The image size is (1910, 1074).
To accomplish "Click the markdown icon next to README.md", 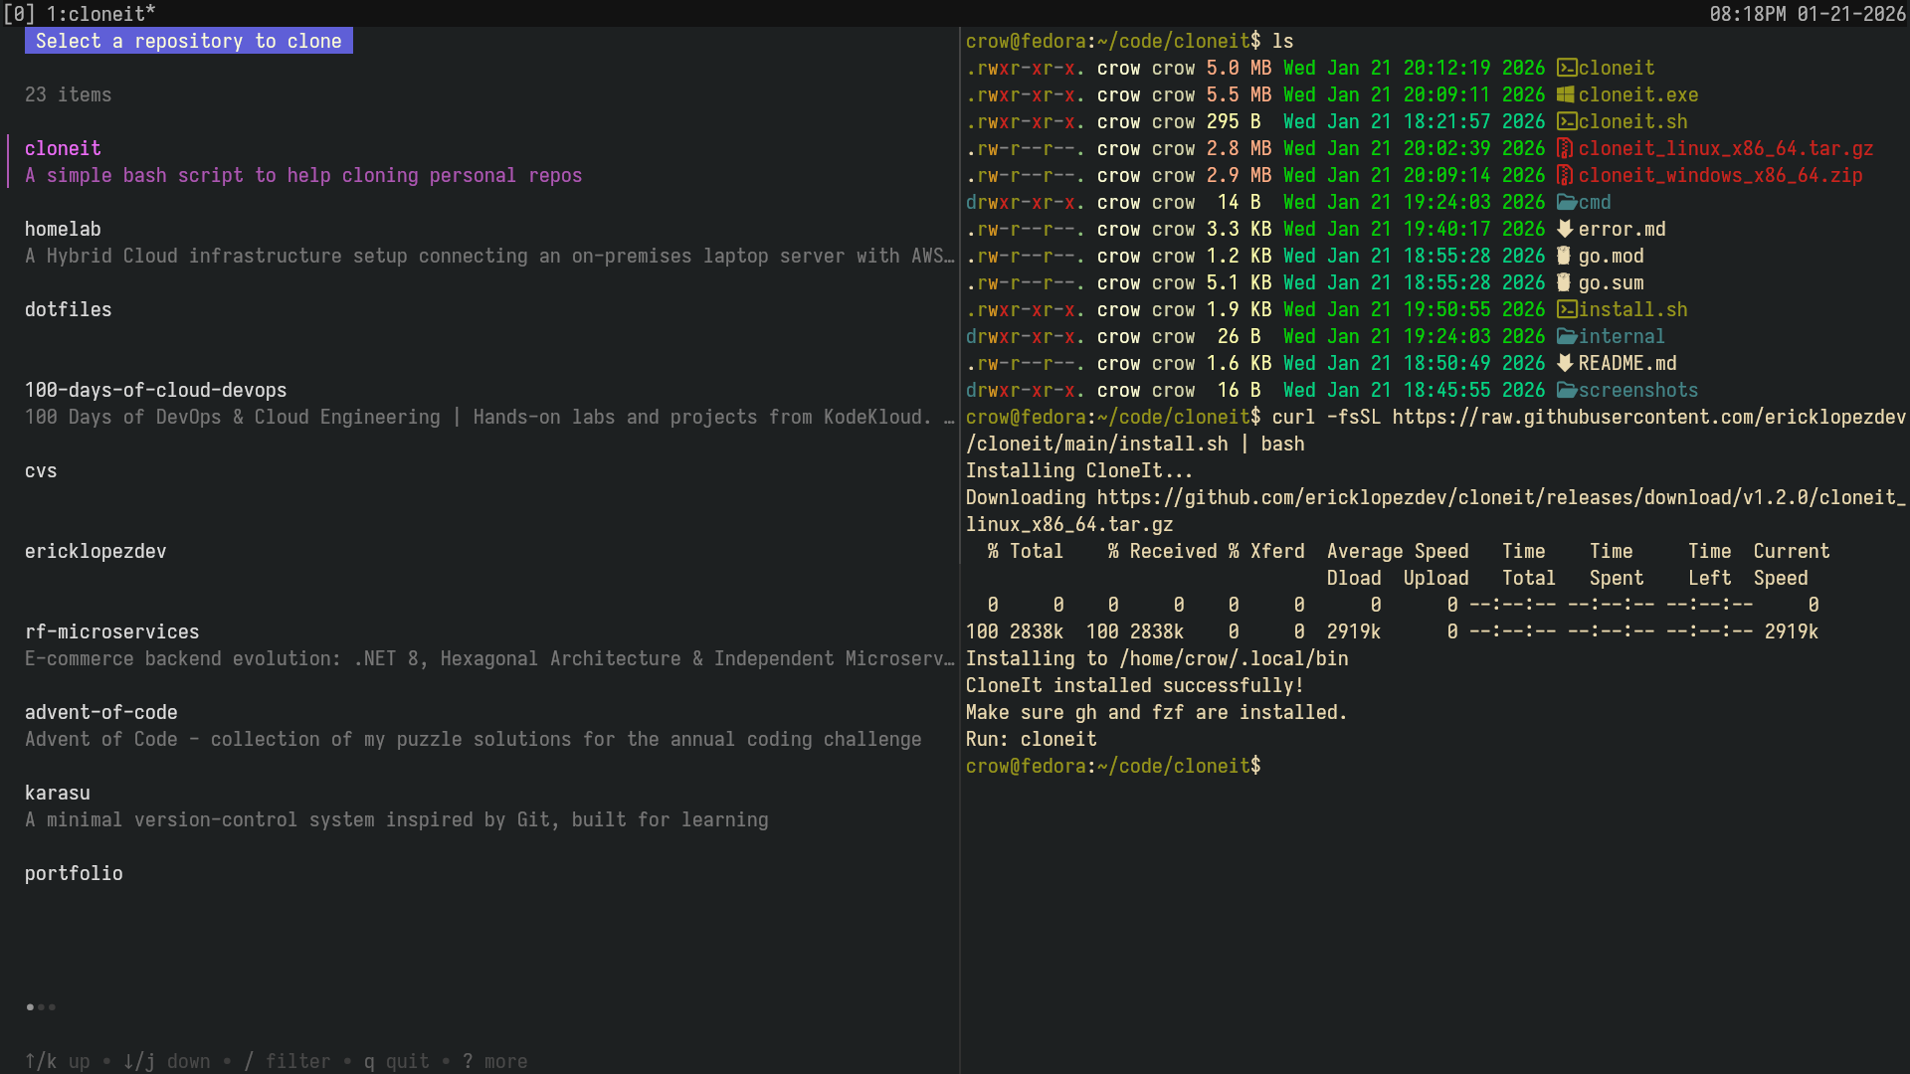I will [1565, 363].
